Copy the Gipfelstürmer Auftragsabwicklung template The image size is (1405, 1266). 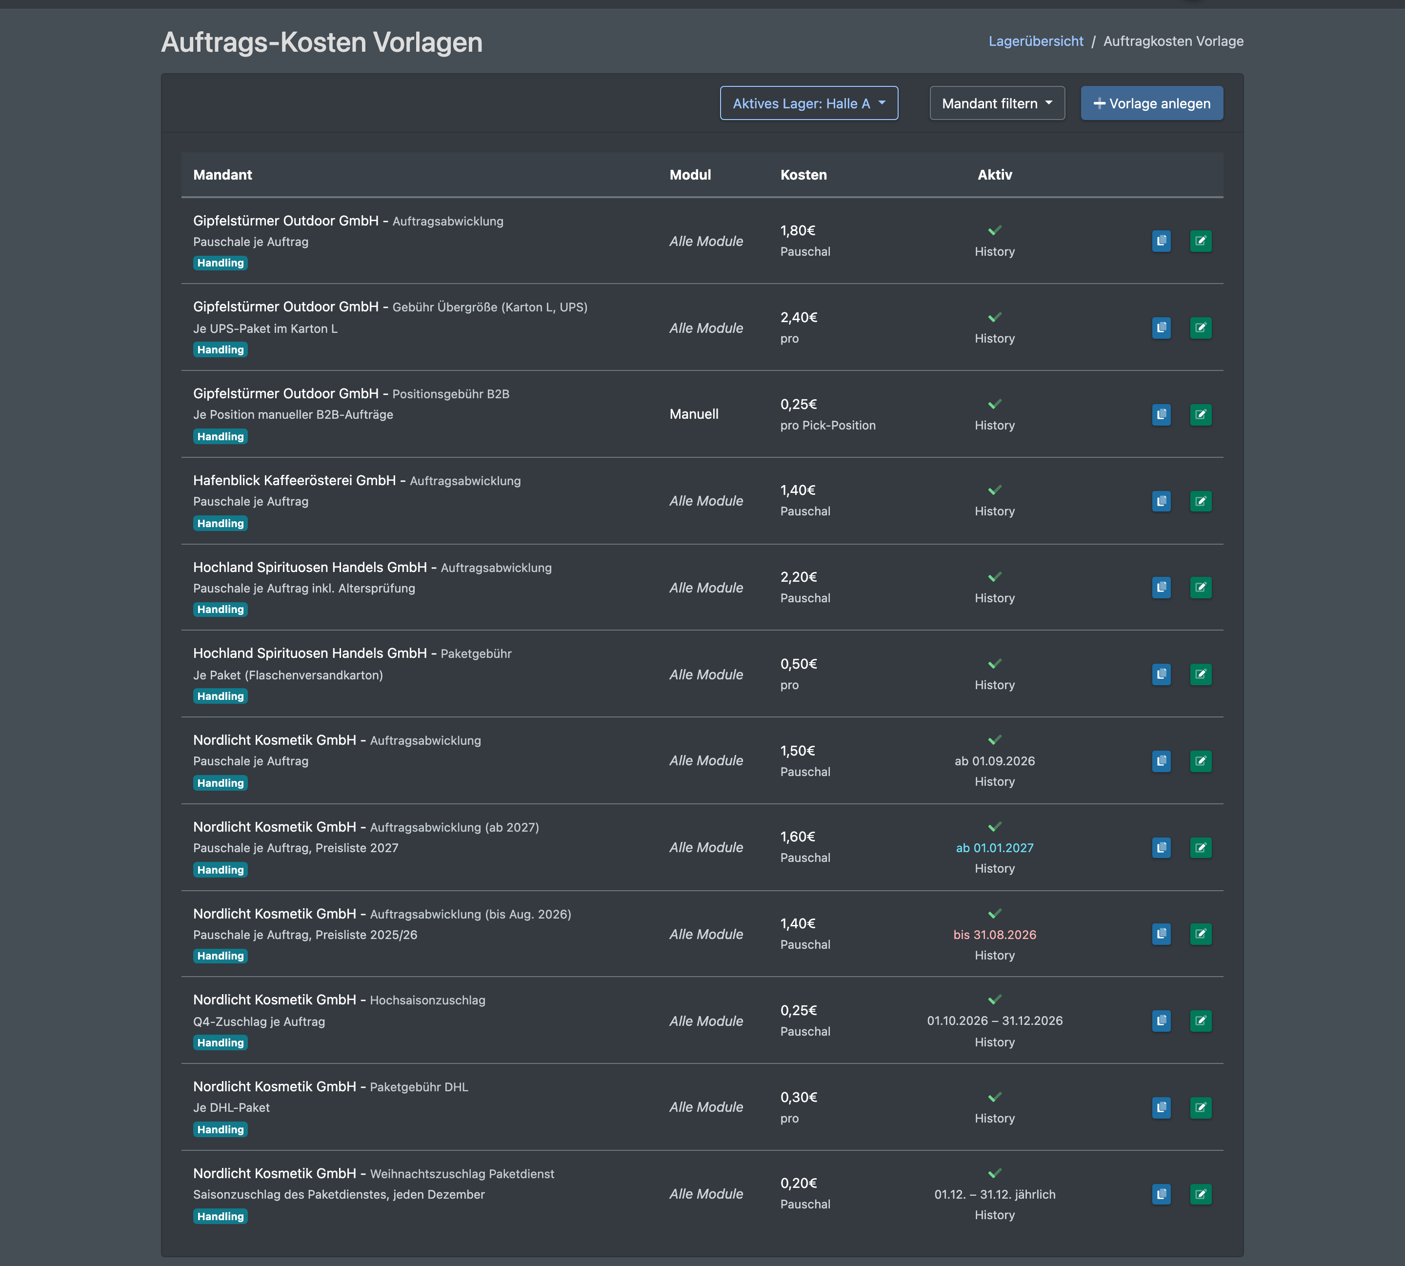click(x=1161, y=242)
